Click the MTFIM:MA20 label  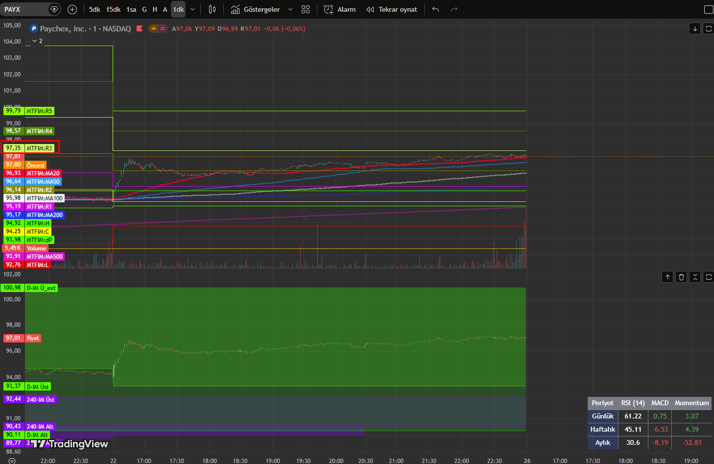coord(43,173)
